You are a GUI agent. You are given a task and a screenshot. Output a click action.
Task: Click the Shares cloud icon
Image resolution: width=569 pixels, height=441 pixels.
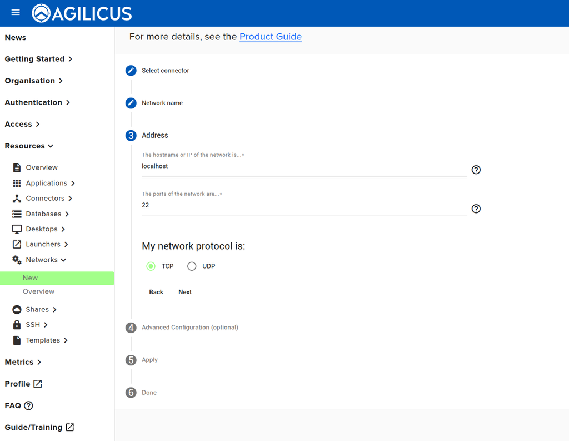pos(17,310)
